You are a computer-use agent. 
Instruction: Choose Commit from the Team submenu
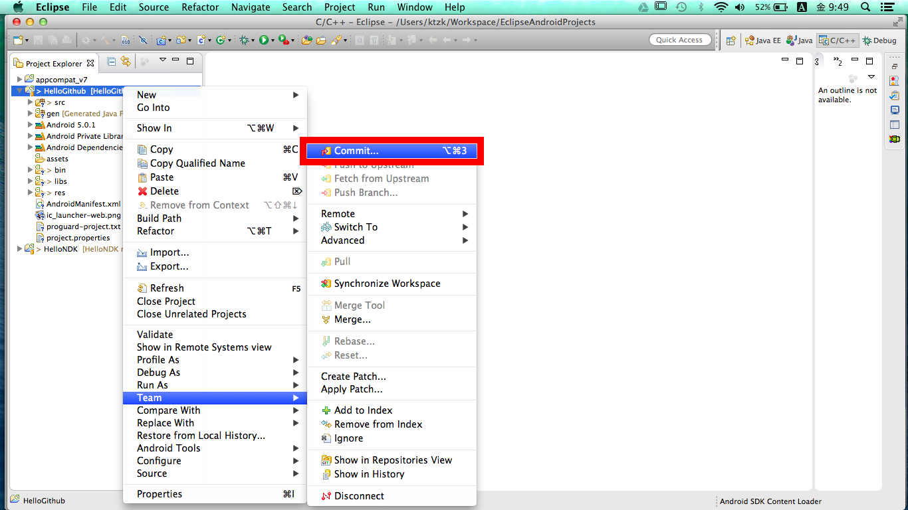click(392, 150)
